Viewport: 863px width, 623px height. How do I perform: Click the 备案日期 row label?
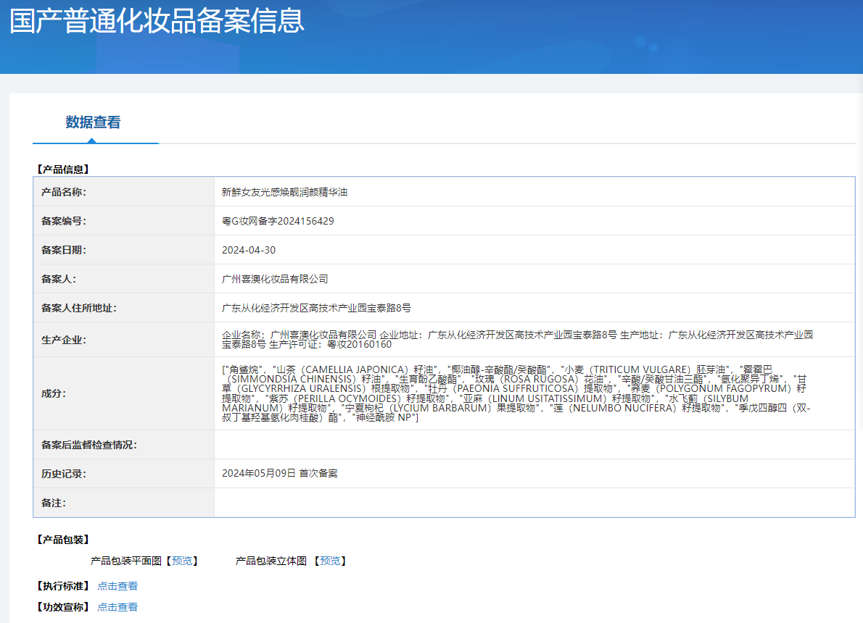64,250
